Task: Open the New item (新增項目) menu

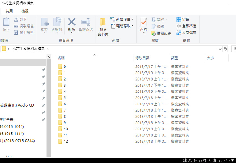Action: pyautogui.click(x=122, y=19)
